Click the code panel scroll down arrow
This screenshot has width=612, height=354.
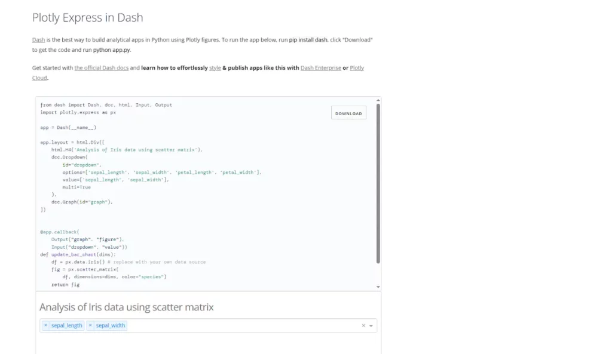(x=378, y=287)
